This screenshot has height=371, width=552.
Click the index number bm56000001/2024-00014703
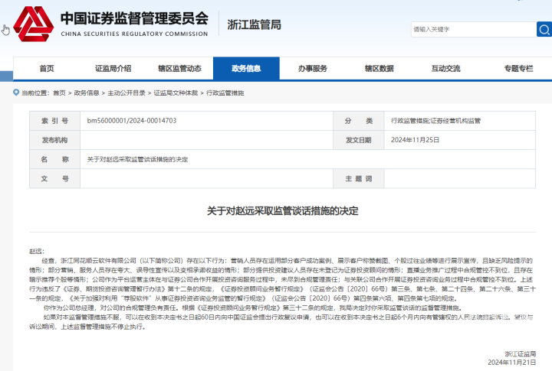pos(131,121)
